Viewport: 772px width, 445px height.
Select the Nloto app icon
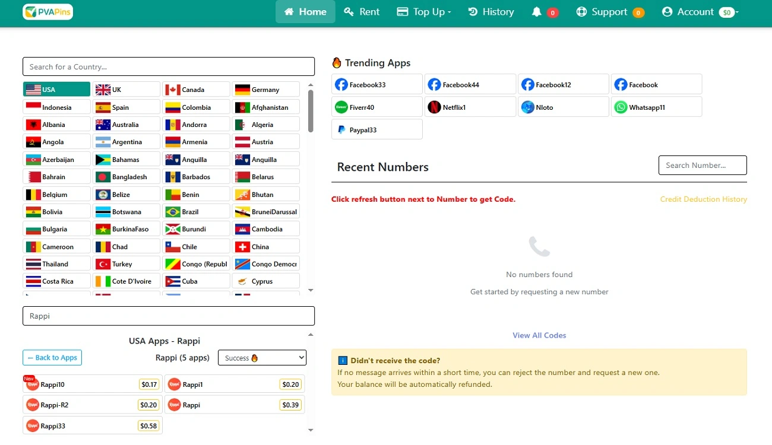click(527, 107)
